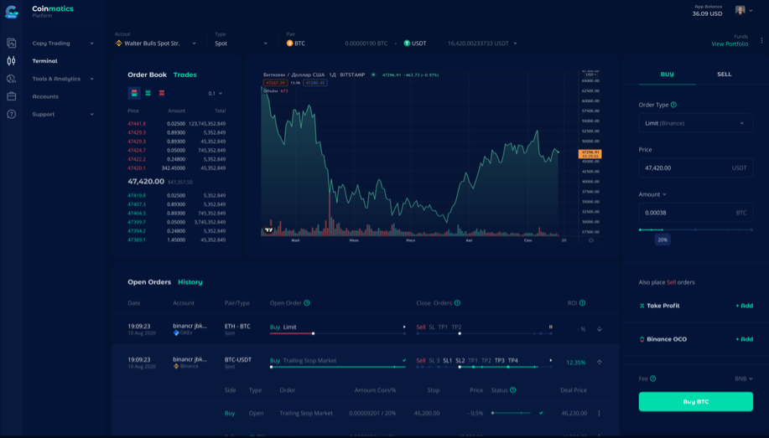This screenshot has width=769, height=438.
Task: Open the Walter Bulls Spot Str. account dropdown
Action: [156, 44]
